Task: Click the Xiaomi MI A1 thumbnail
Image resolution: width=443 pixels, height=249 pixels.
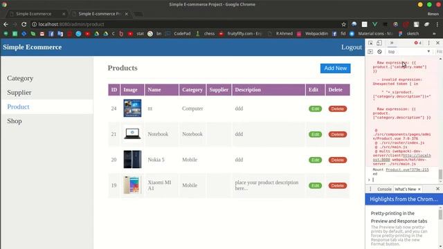Action: (x=132, y=185)
